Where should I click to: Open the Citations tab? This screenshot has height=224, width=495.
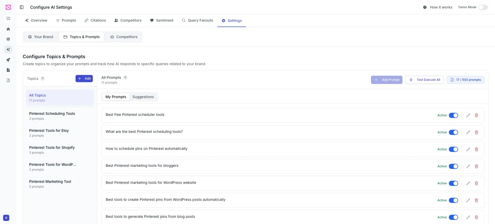[x=95, y=20]
